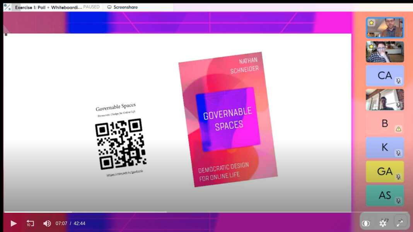Select the Exercise 1: Poll + Whiteboarding tab
The width and height of the screenshot is (413, 232).
tap(48, 7)
